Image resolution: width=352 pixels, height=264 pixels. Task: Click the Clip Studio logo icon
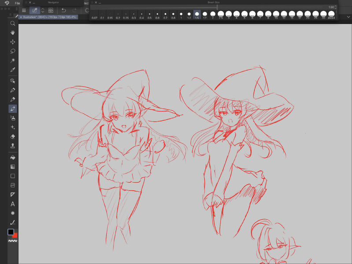click(x=7, y=3)
